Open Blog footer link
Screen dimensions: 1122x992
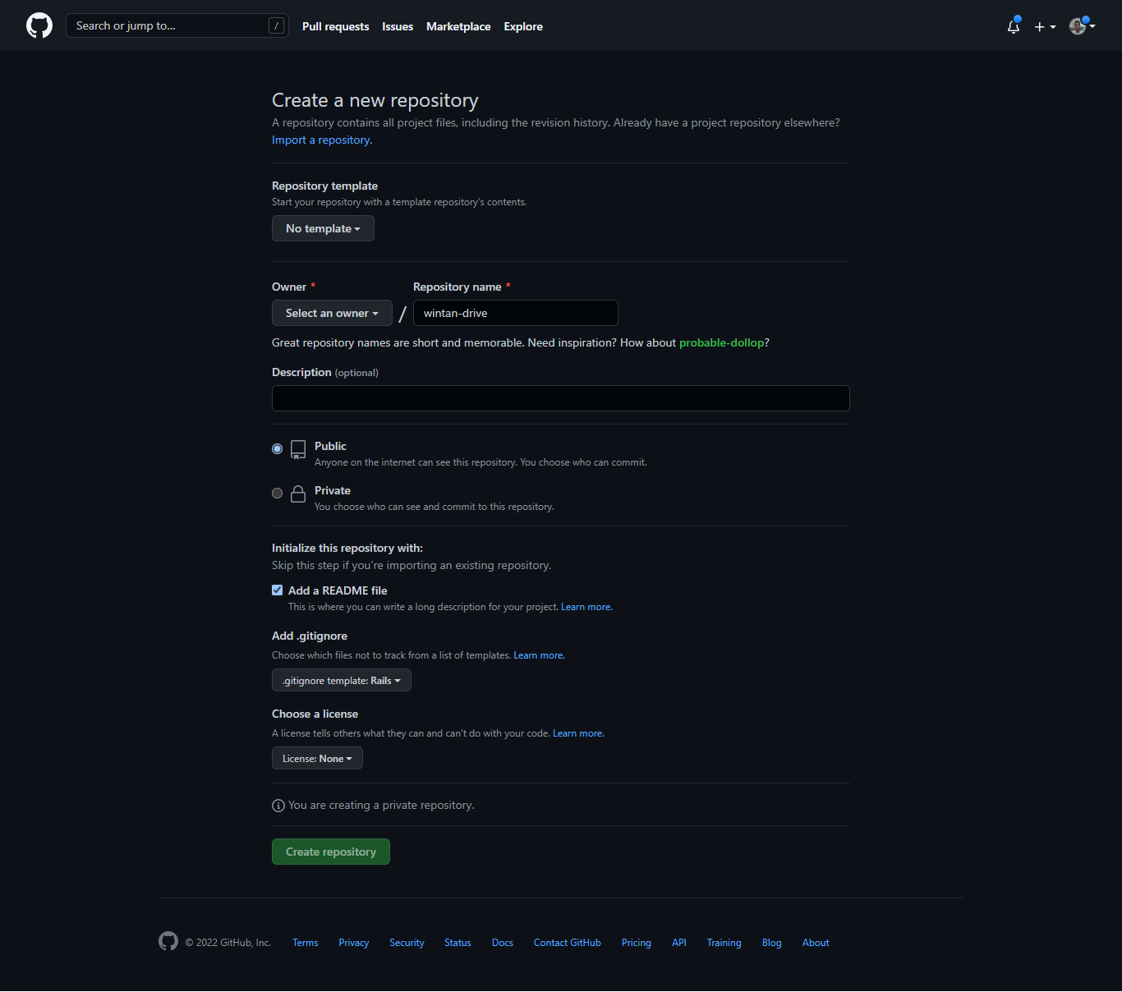pyautogui.click(x=772, y=943)
